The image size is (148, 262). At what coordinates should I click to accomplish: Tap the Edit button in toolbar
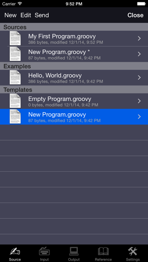point(26,15)
